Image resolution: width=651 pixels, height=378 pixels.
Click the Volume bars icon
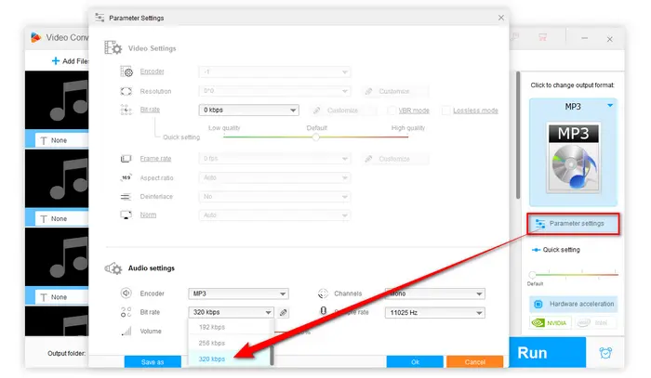point(126,331)
